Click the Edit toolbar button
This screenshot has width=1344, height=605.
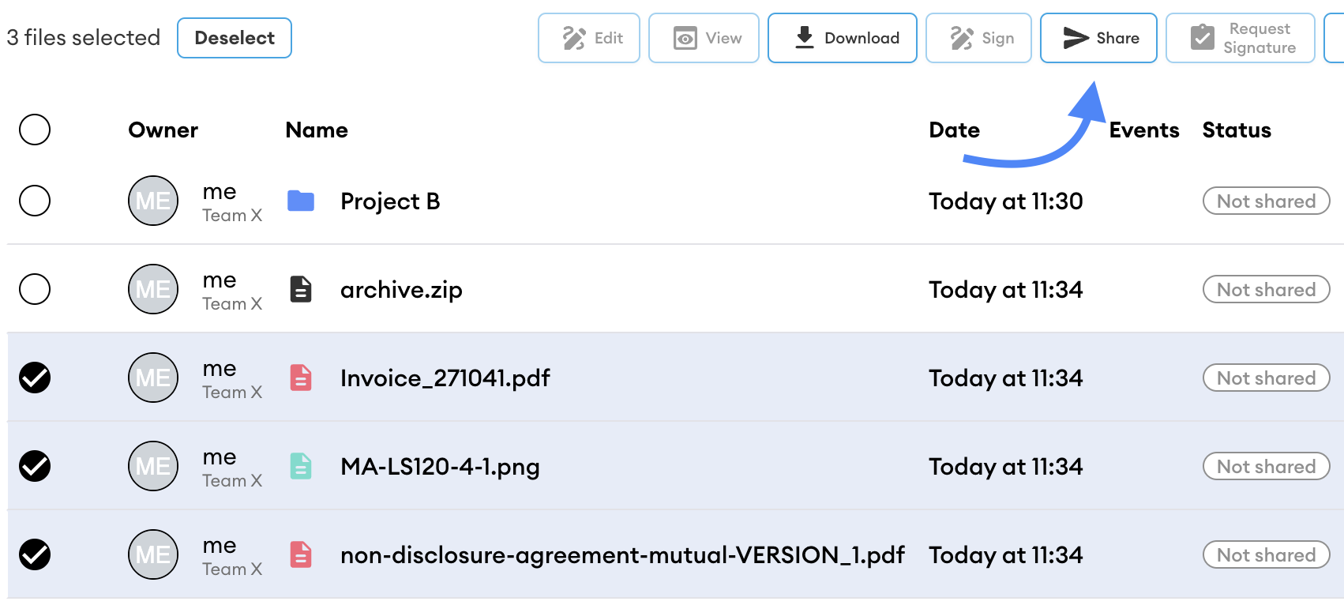click(589, 38)
